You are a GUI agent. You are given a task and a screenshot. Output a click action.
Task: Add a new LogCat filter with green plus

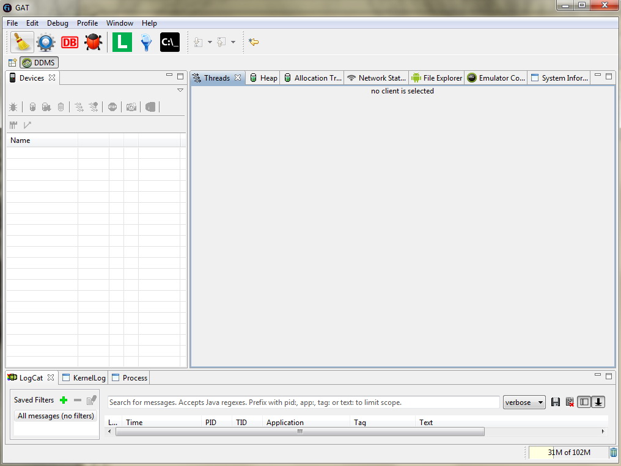64,400
